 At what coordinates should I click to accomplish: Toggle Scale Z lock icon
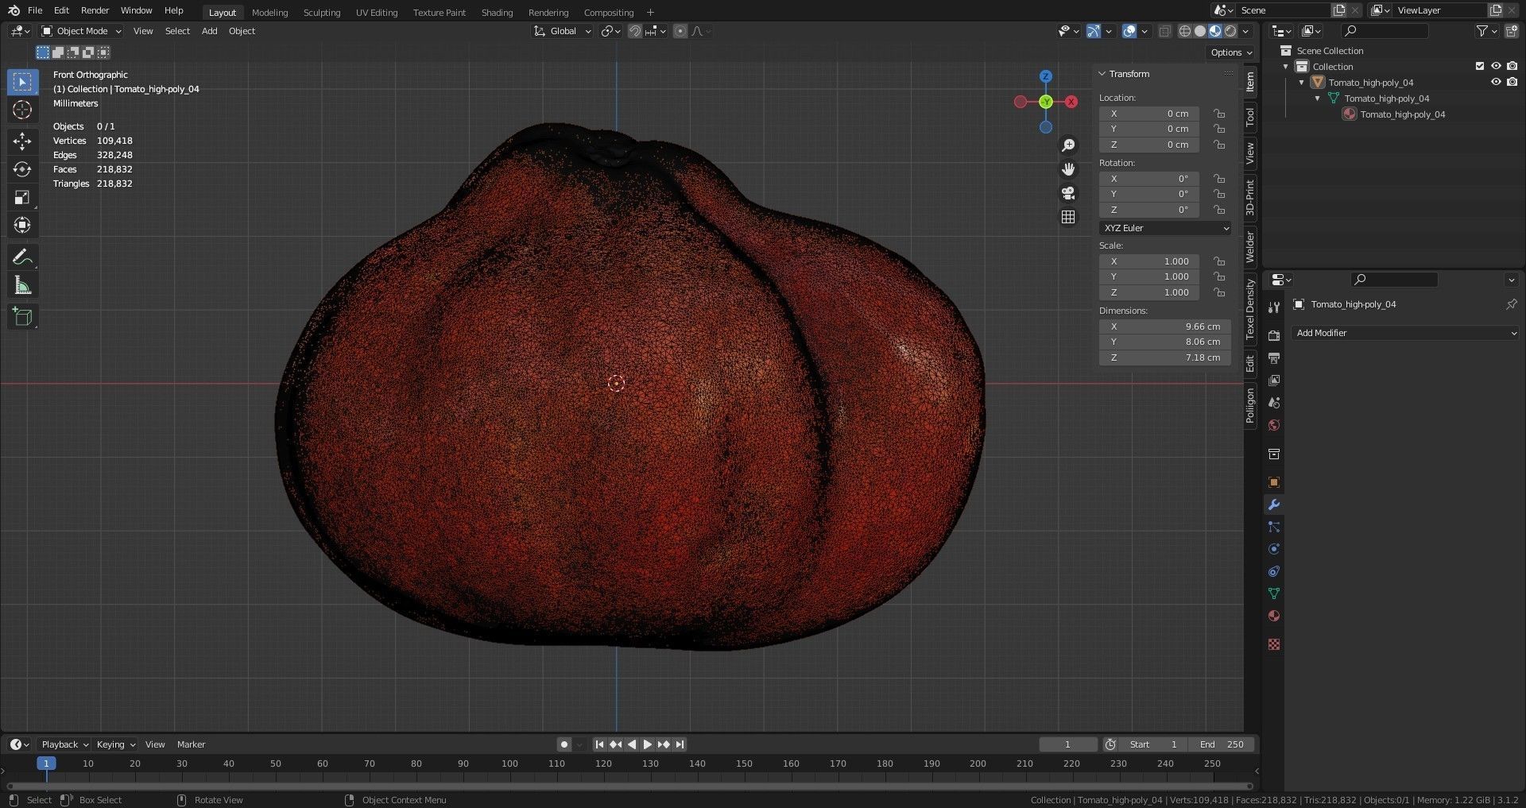[x=1218, y=292]
